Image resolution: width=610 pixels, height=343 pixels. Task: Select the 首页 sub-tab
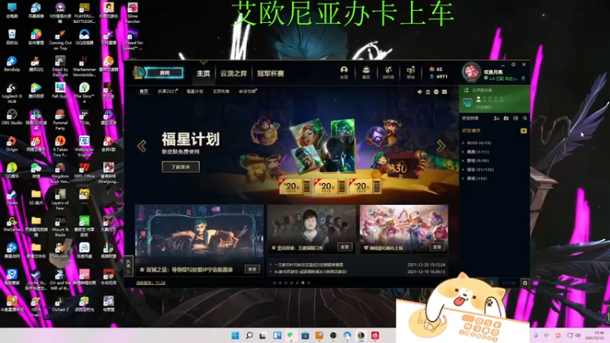(x=144, y=91)
